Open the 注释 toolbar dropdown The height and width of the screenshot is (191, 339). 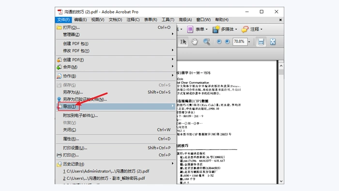(262, 29)
